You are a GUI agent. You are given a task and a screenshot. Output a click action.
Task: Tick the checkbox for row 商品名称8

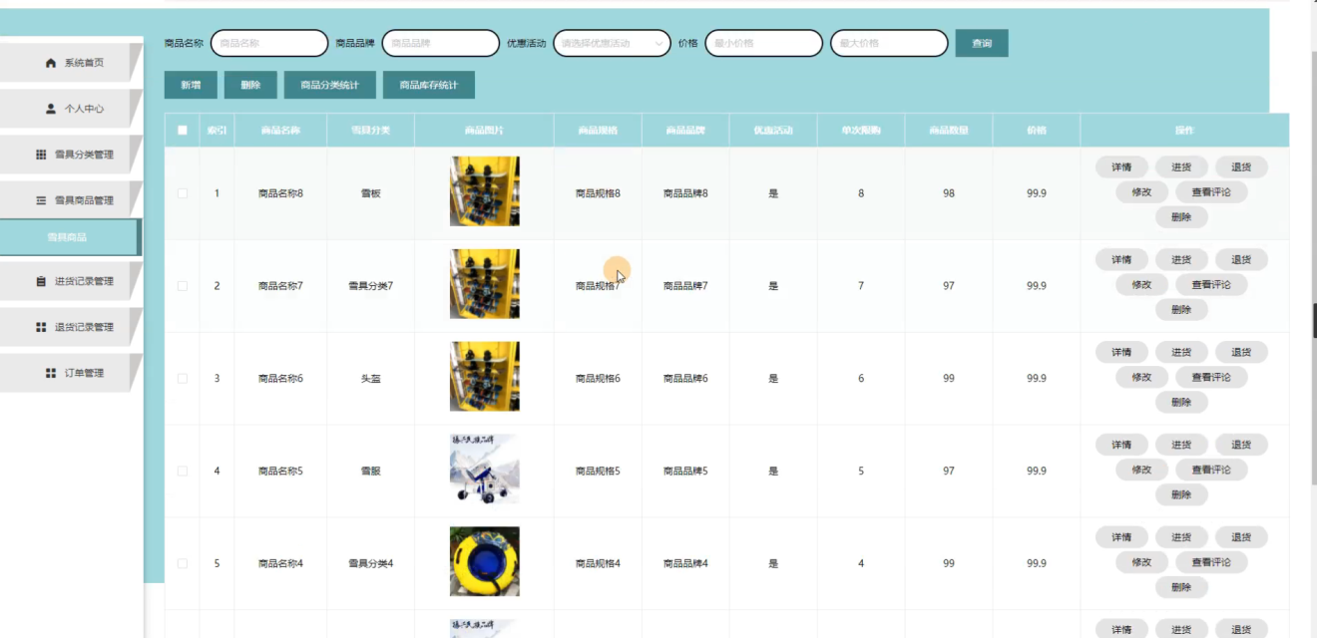click(x=182, y=193)
